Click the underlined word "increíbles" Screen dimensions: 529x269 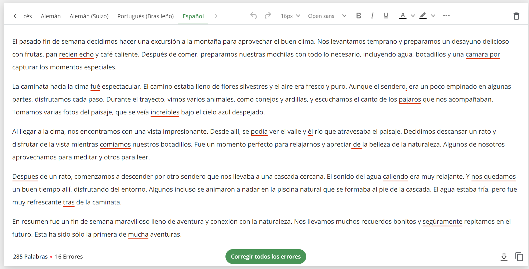165,112
